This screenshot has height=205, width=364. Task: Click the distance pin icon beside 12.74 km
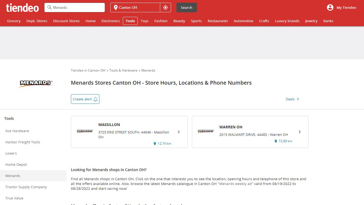click(x=155, y=144)
